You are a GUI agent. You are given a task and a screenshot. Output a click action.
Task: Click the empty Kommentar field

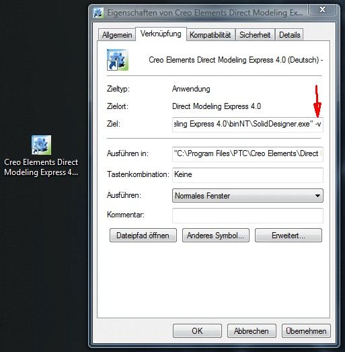[x=247, y=215]
